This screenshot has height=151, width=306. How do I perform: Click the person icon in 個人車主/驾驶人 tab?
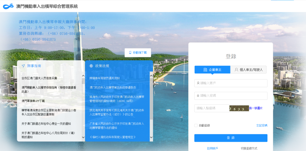coord(236,70)
